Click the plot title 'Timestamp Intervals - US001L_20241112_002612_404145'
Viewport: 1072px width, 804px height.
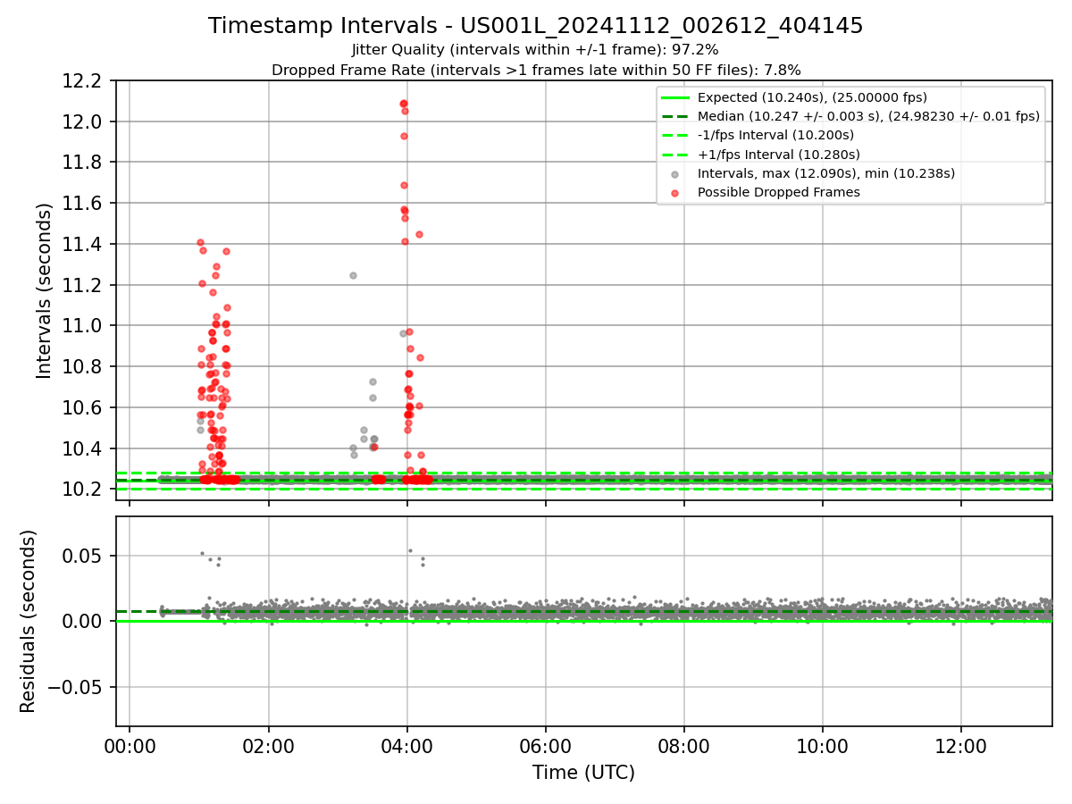click(536, 26)
